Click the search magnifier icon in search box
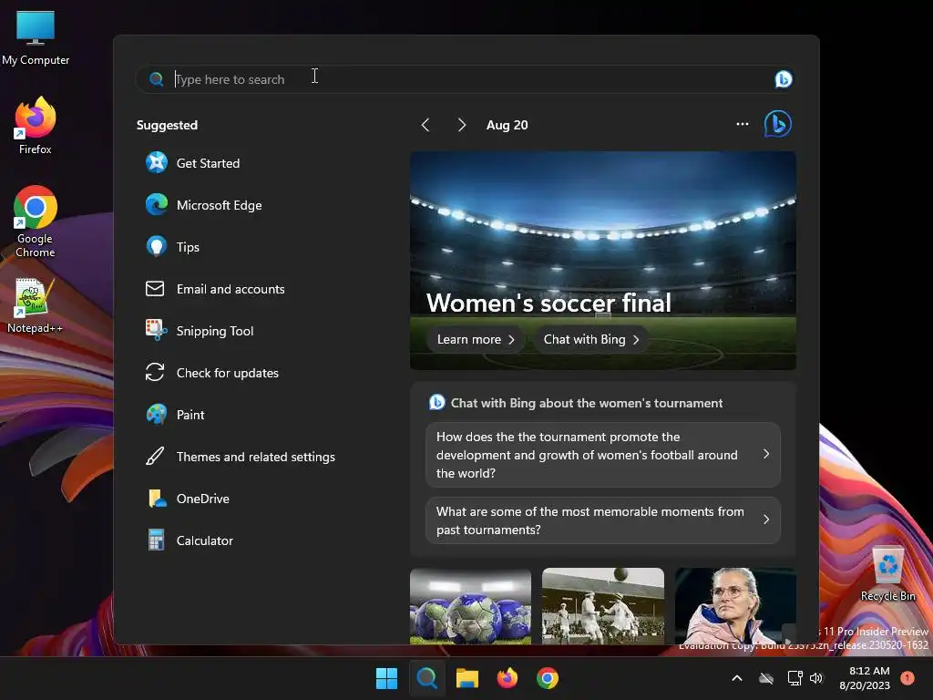The height and width of the screenshot is (700, 933). [156, 79]
